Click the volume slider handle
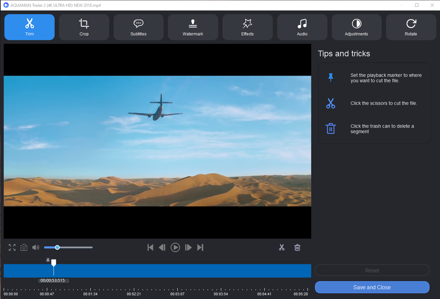Image resolution: width=440 pixels, height=299 pixels. (x=57, y=247)
